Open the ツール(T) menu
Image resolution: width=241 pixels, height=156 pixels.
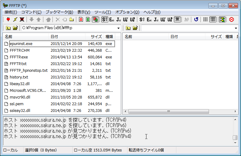click(x=103, y=12)
